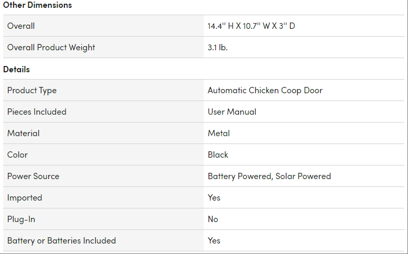The image size is (408, 254).
Task: Click the Color row label
Action: click(x=17, y=154)
